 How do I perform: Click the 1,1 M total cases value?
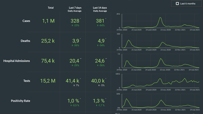48,21
